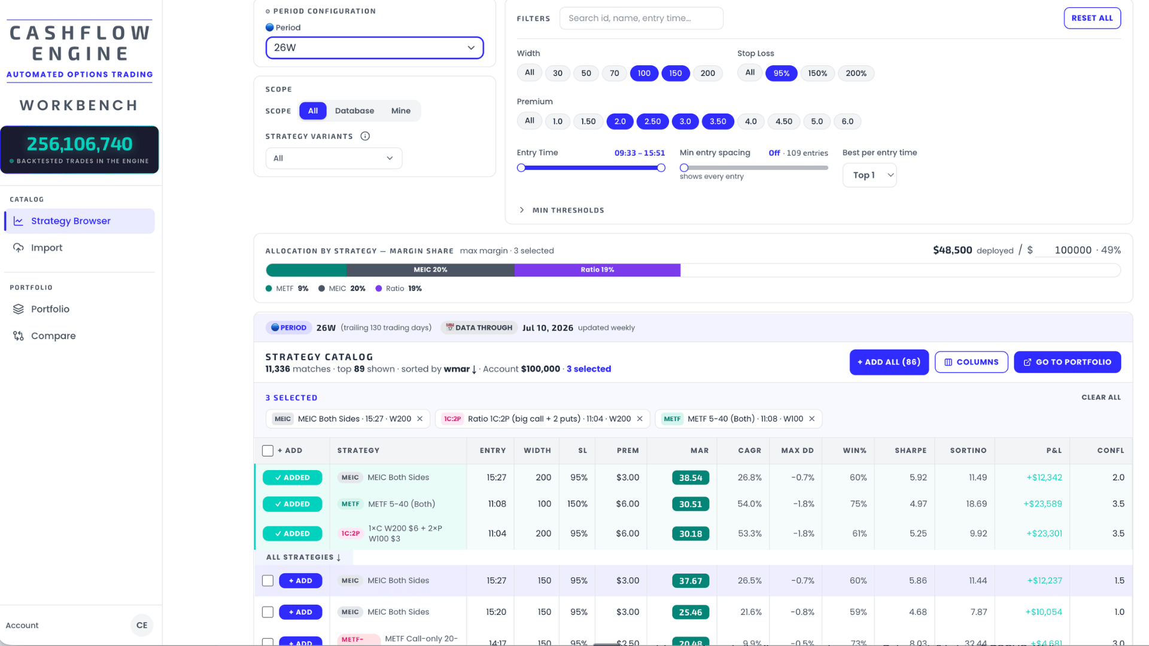Focus the filters search field
This screenshot has width=1149, height=646.
tap(641, 19)
